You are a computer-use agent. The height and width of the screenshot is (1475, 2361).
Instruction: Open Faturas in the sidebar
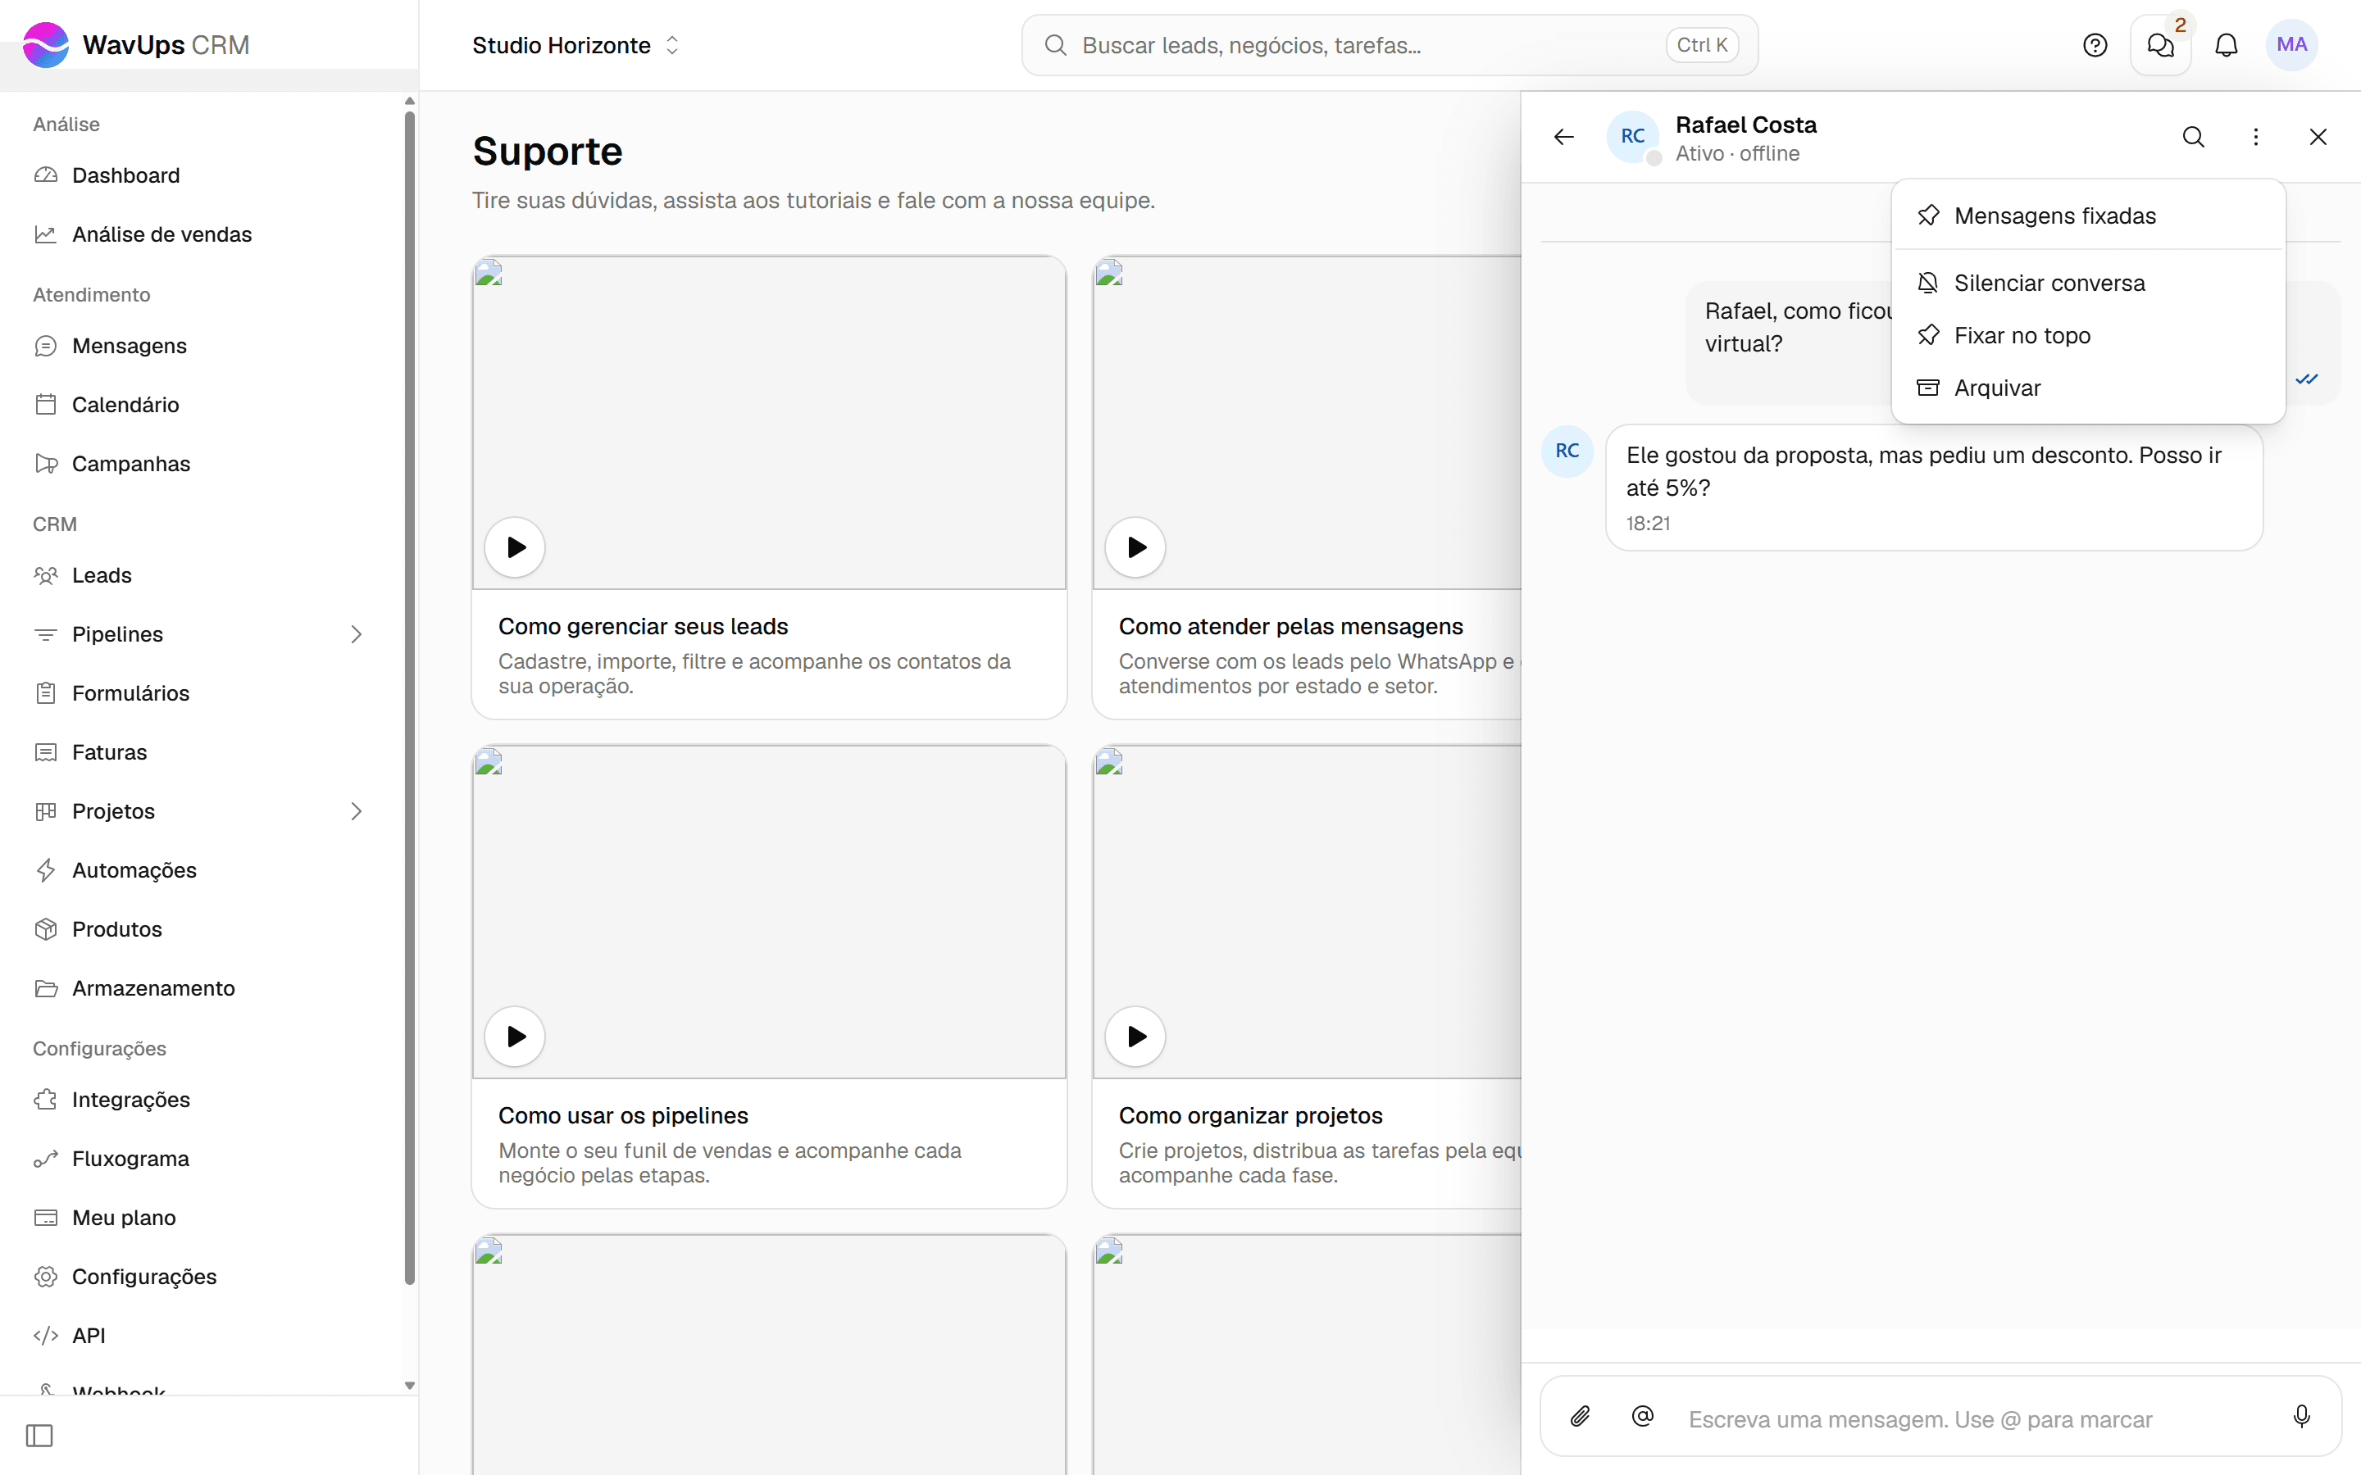[x=200, y=752]
